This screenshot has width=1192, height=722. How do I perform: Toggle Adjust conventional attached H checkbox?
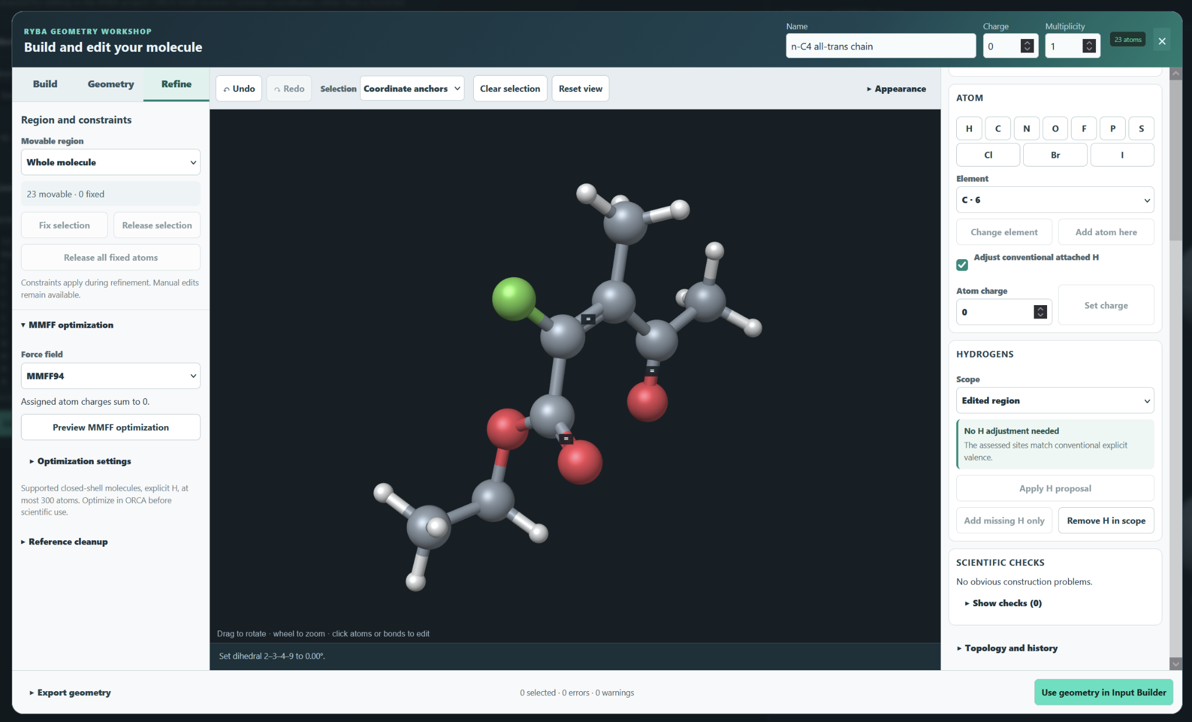[x=962, y=265]
